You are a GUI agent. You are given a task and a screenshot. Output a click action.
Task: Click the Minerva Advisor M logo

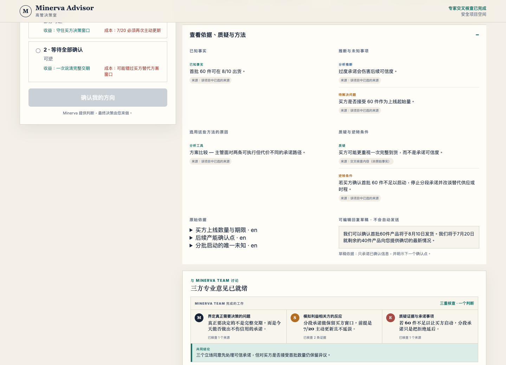[x=26, y=11]
